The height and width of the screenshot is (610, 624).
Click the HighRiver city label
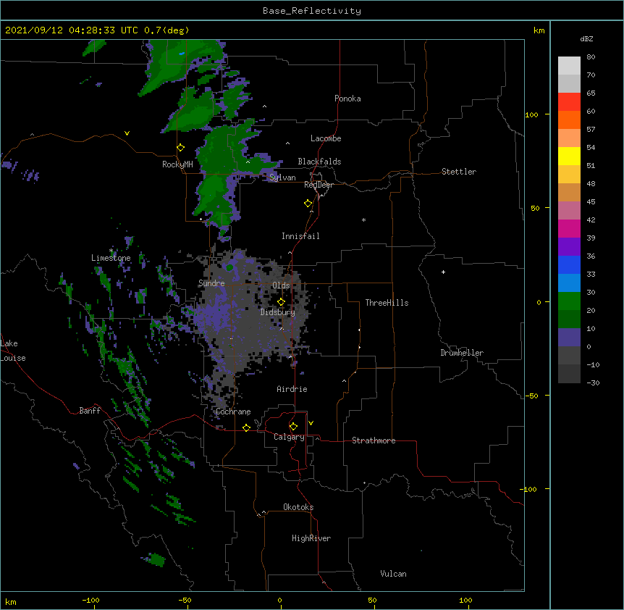coord(311,538)
